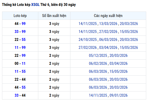The width and height of the screenshot is (148, 100).
Task: Open date 20/03/2026 in the 22 - 55 row
Action: pyautogui.click(x=129, y=40)
